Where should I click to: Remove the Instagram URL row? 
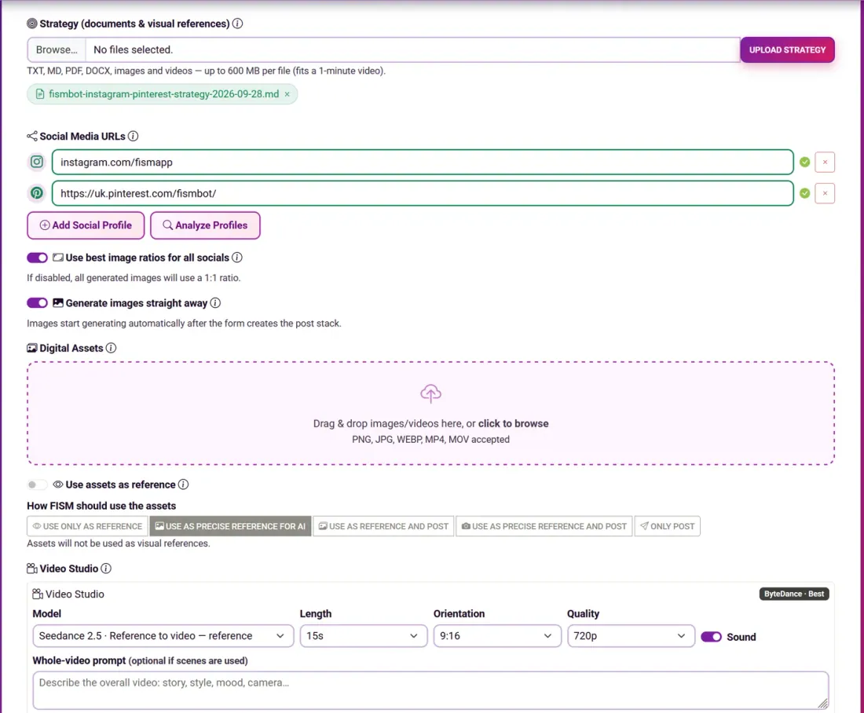(825, 162)
